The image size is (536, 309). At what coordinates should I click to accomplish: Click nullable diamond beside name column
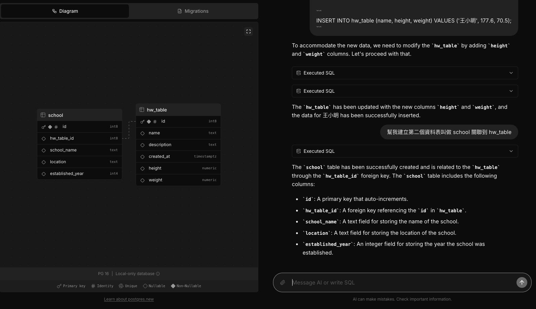point(142,133)
